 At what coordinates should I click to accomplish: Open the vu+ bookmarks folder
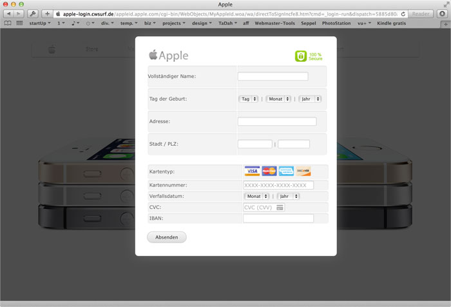click(x=364, y=23)
